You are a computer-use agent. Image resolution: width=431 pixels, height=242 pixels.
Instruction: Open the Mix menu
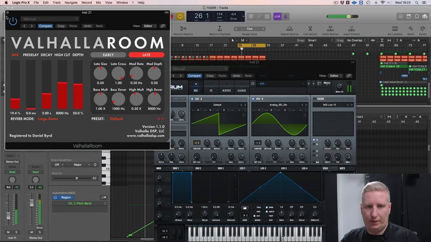pyautogui.click(x=98, y=3)
